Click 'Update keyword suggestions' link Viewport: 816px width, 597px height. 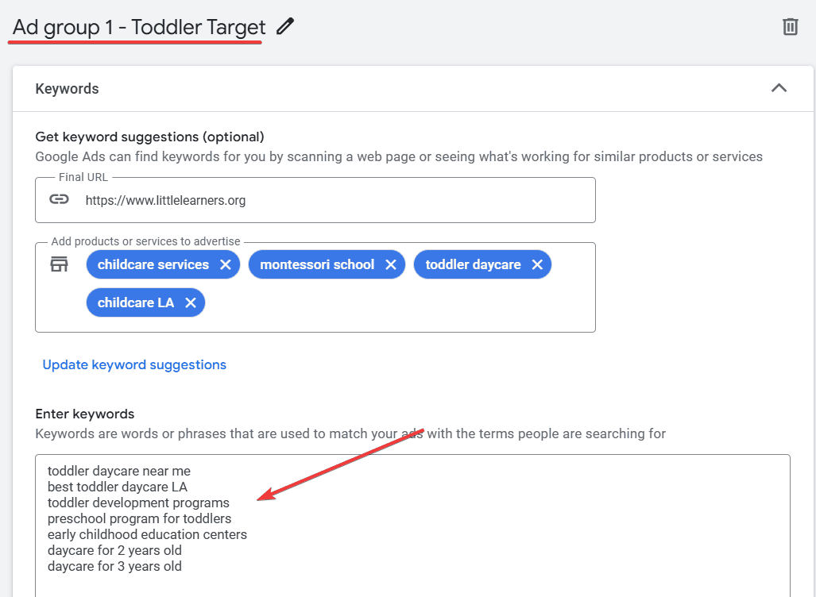134,365
